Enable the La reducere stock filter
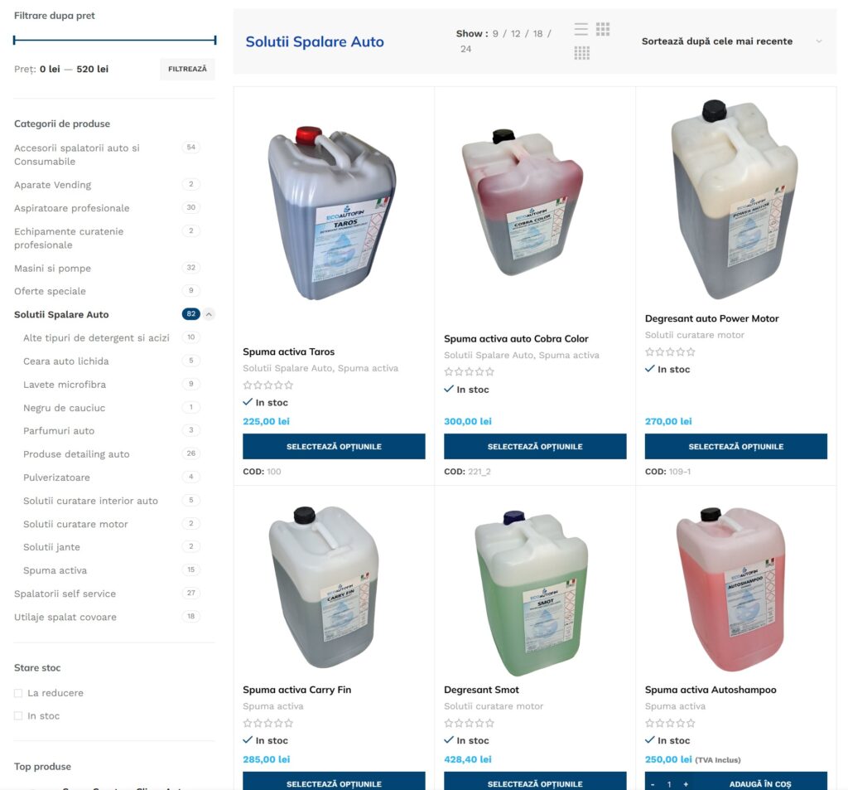The width and height of the screenshot is (848, 790). tap(18, 693)
